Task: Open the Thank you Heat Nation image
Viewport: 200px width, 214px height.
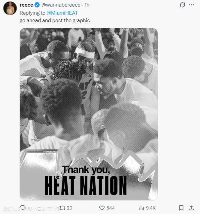Action: click(x=89, y=114)
